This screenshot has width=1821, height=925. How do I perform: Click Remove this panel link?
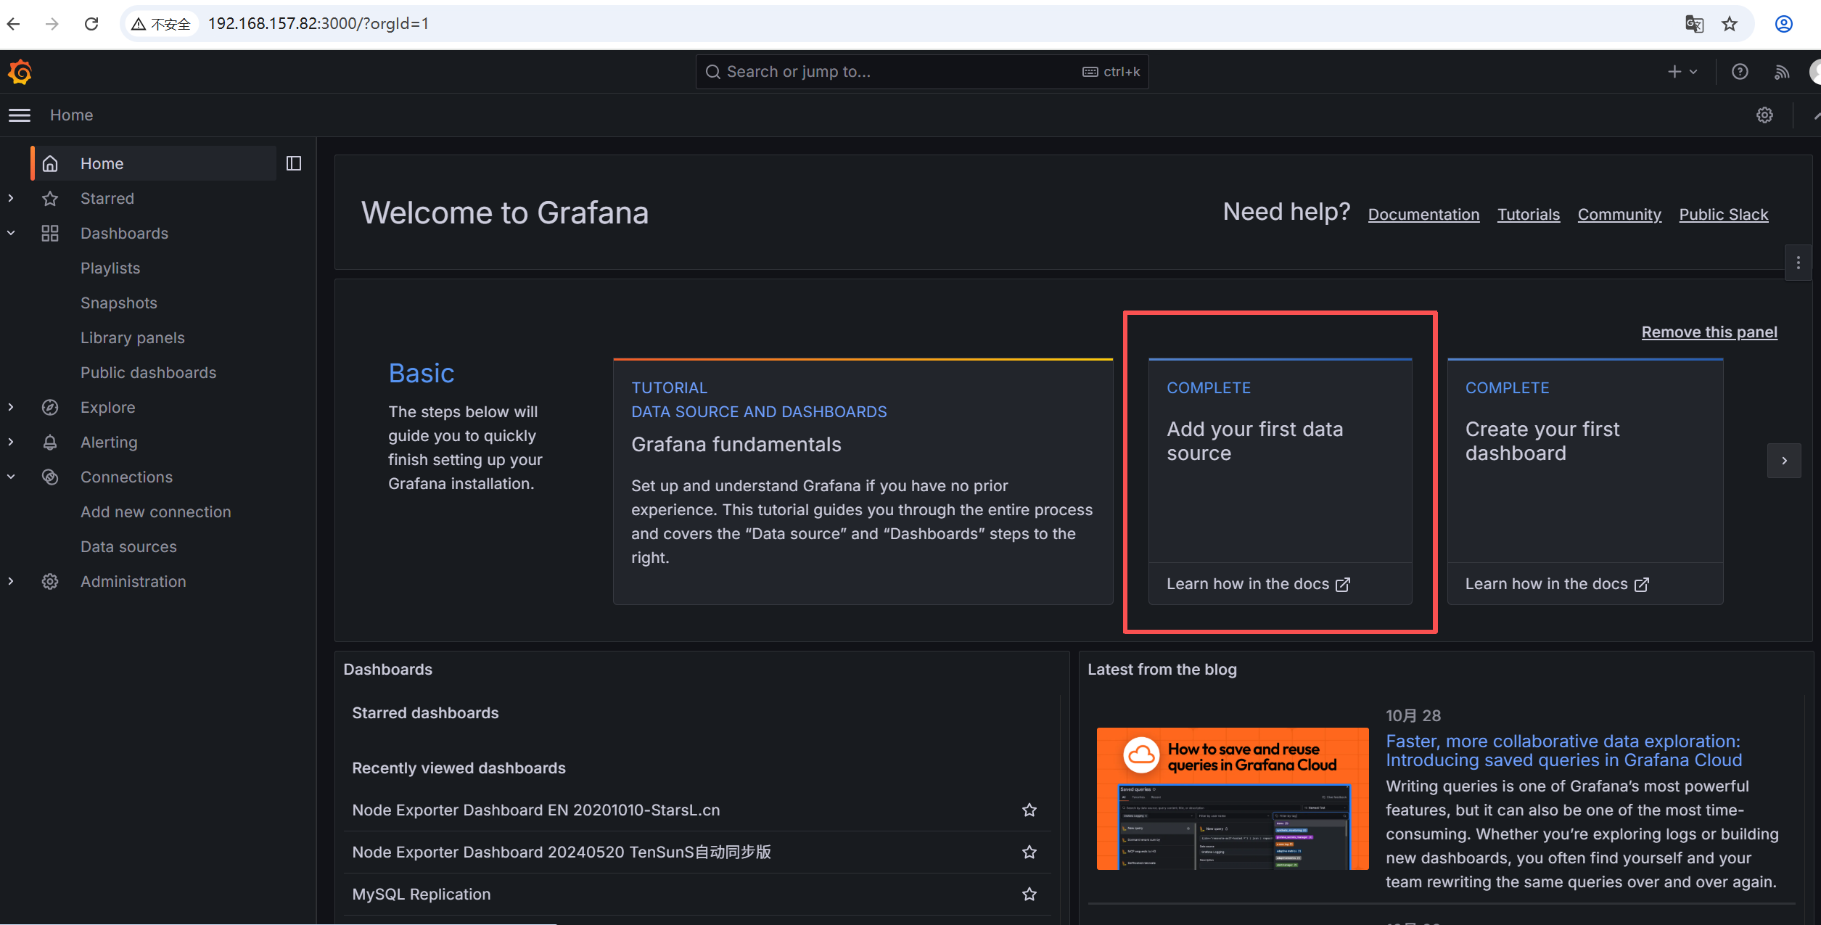[1709, 332]
